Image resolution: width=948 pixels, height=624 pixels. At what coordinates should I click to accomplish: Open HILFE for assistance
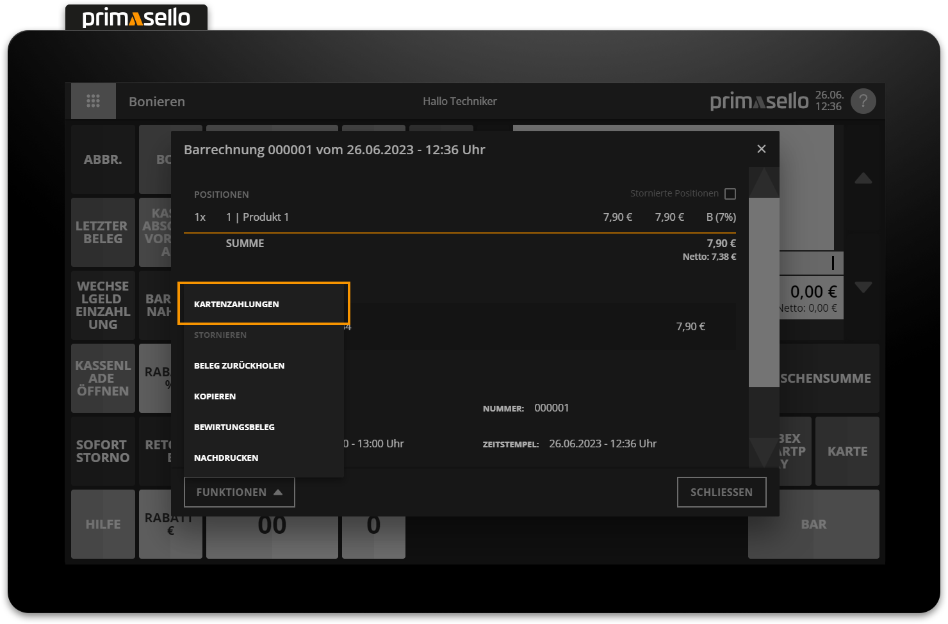pos(102,524)
